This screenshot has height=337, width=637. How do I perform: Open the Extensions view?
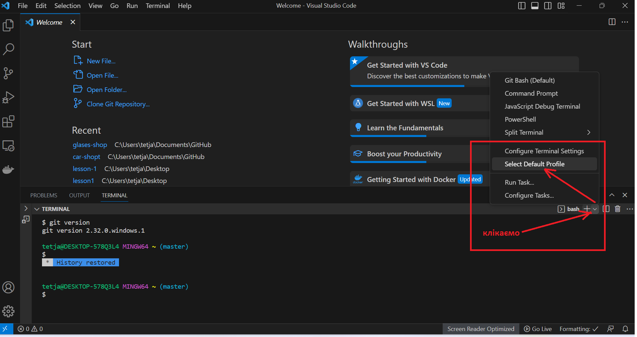point(8,121)
